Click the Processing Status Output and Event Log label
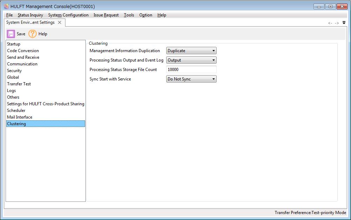Viewport: 351px width, 220px height. [x=126, y=60]
